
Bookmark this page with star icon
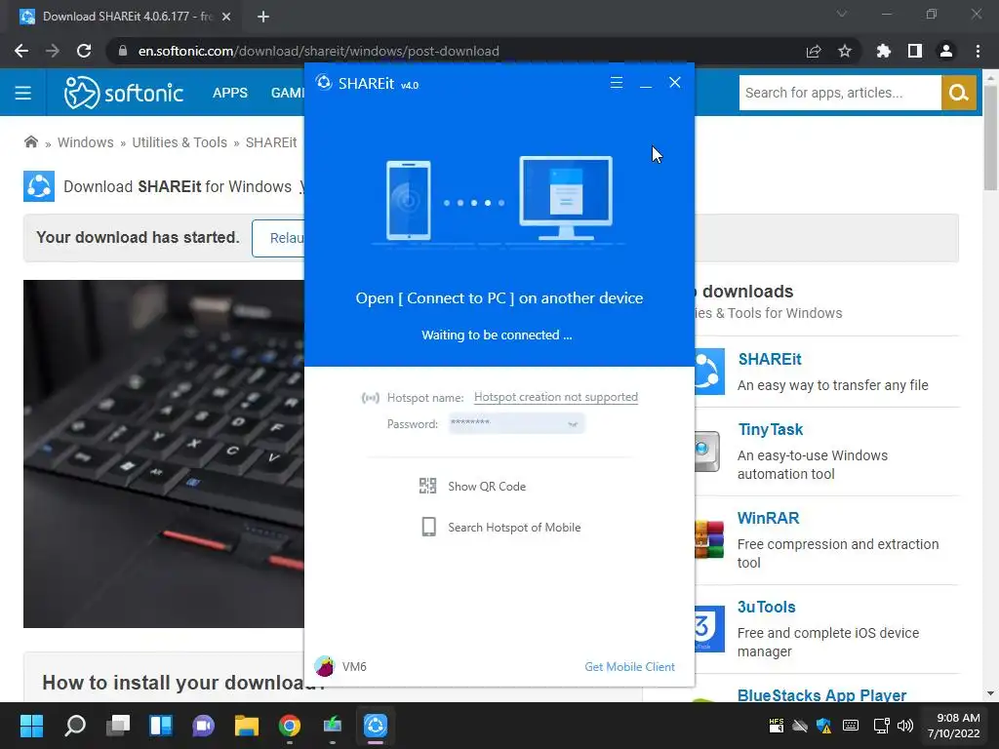[x=845, y=51]
